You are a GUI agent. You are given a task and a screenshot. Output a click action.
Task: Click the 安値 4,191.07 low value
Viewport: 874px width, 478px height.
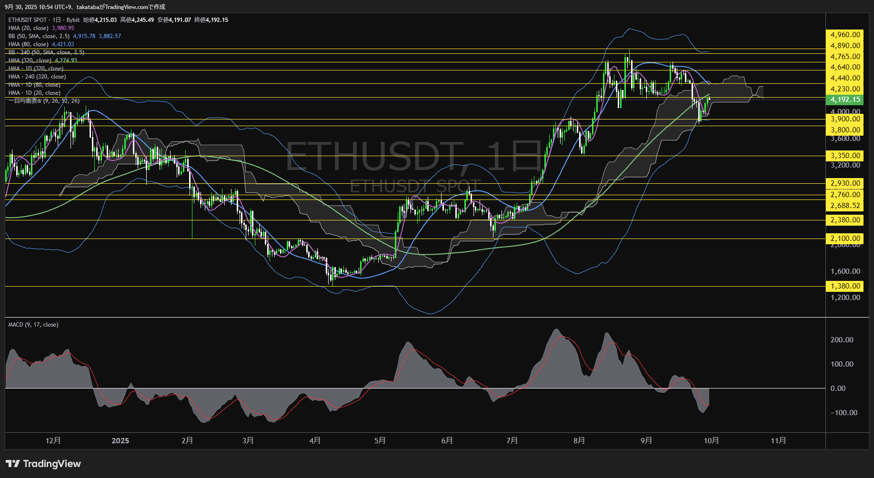coord(174,20)
